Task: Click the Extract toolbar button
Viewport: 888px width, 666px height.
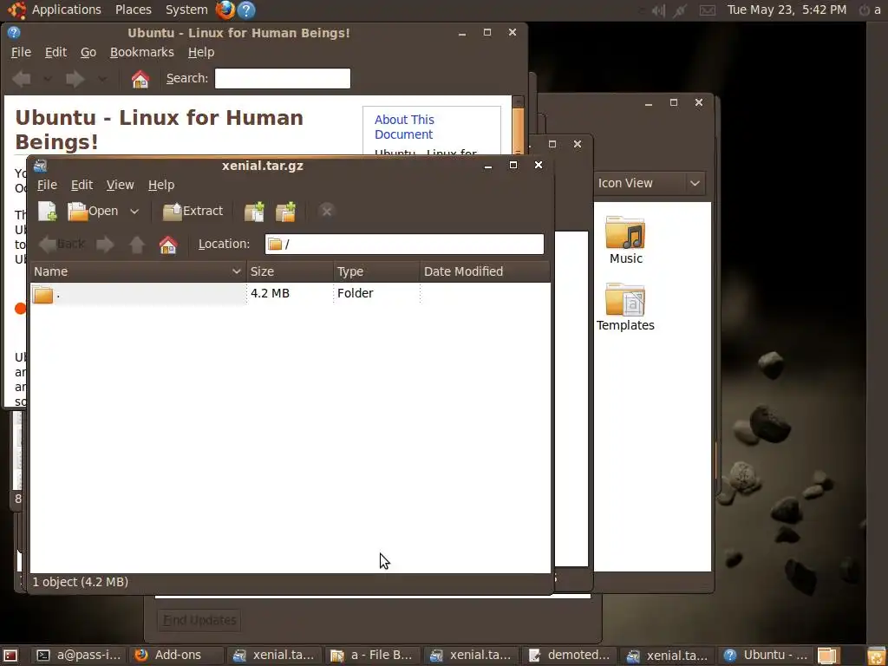Action: [193, 212]
